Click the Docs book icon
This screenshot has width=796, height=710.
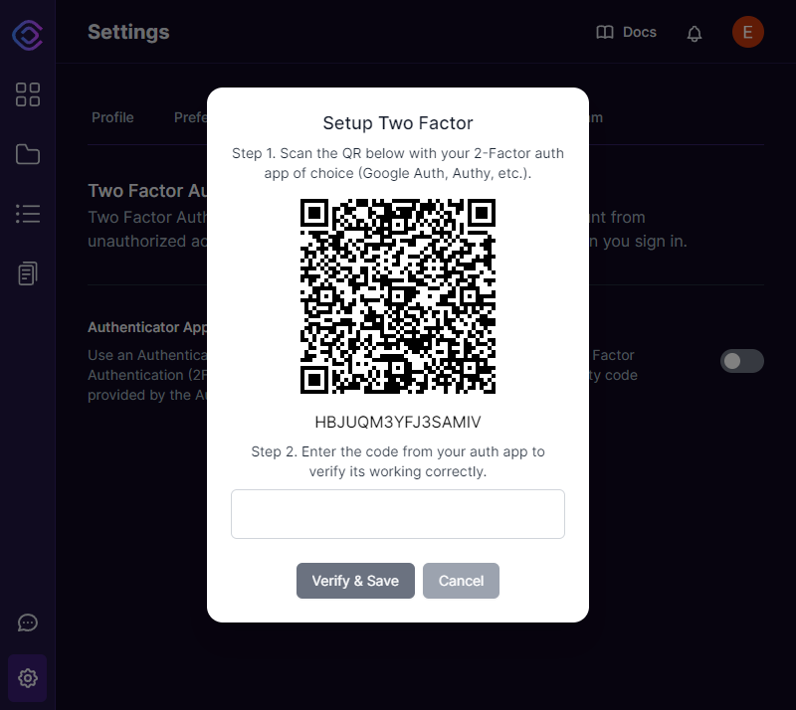(x=605, y=33)
